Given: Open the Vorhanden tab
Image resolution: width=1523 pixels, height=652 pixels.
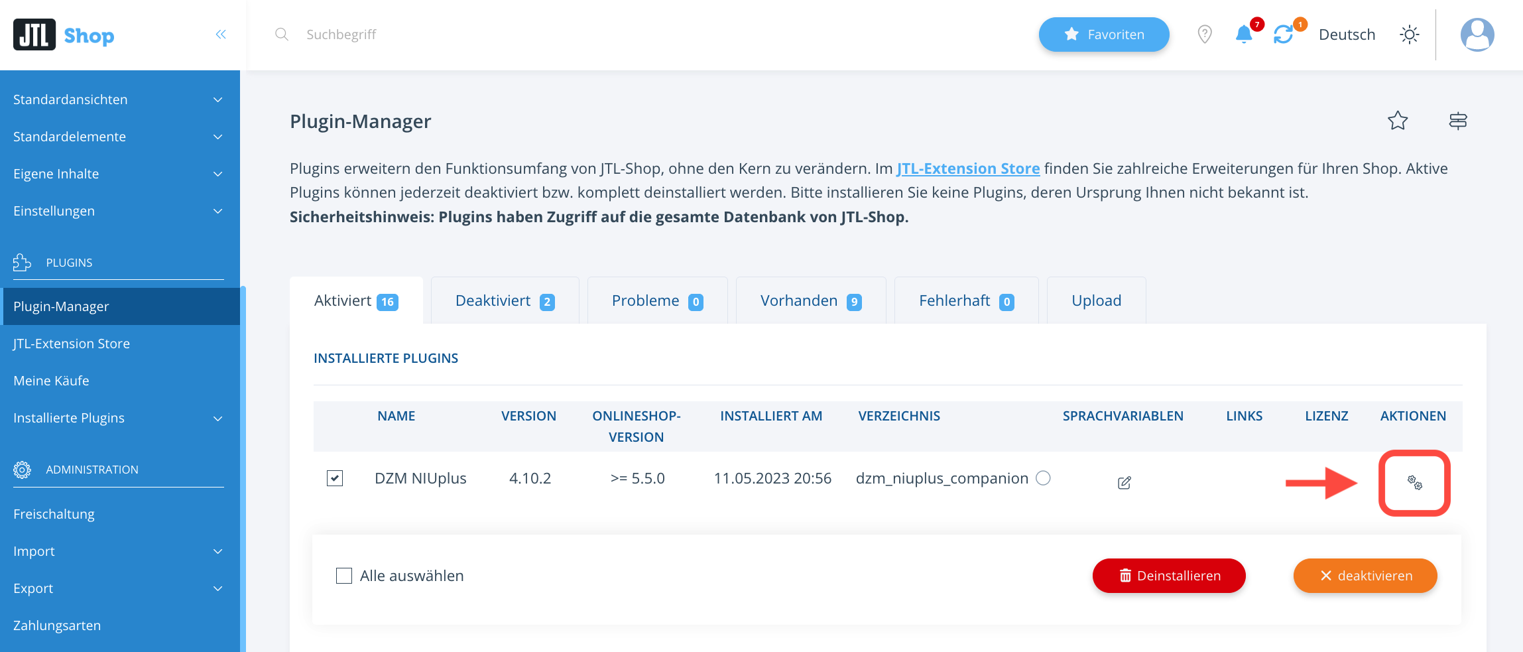Looking at the screenshot, I should point(811,301).
